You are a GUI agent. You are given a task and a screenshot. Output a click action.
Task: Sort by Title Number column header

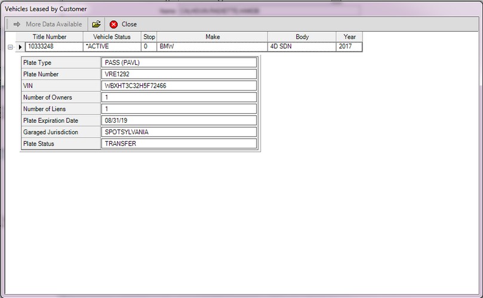tap(50, 36)
